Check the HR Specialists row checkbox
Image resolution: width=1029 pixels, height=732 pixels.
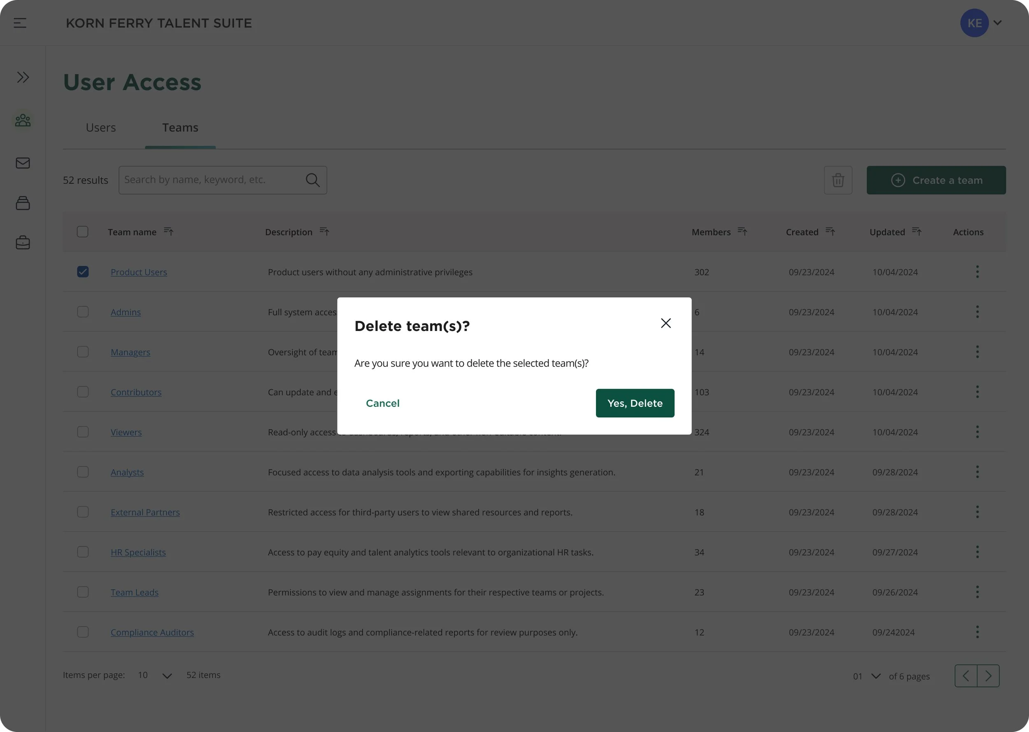click(83, 552)
